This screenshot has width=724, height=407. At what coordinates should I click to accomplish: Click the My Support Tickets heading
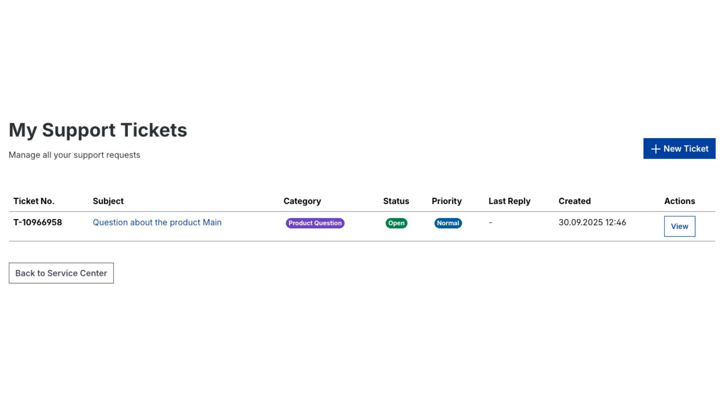(x=98, y=130)
